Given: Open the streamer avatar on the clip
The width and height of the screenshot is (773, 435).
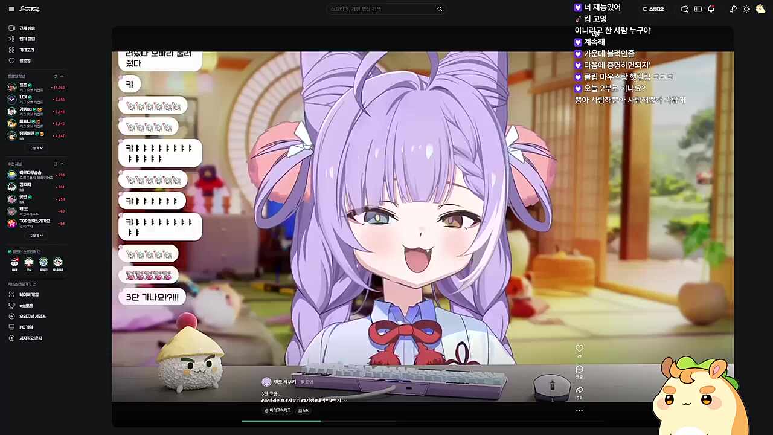Looking at the screenshot, I should pos(266,382).
